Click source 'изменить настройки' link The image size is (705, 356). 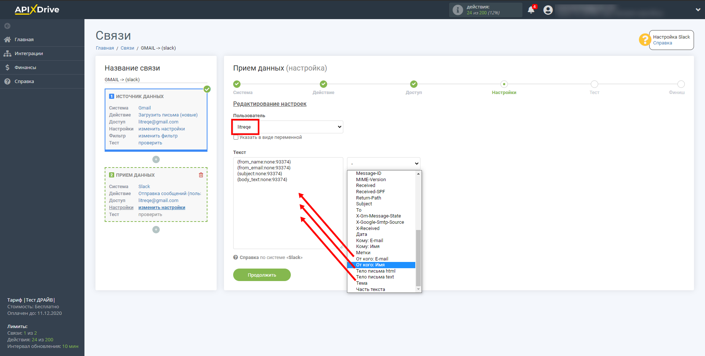point(162,129)
